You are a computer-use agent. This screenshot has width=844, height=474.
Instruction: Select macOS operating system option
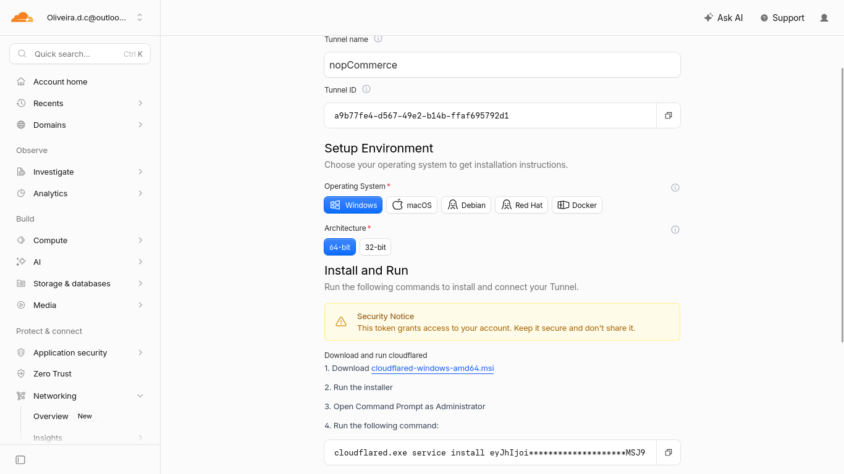tap(412, 205)
